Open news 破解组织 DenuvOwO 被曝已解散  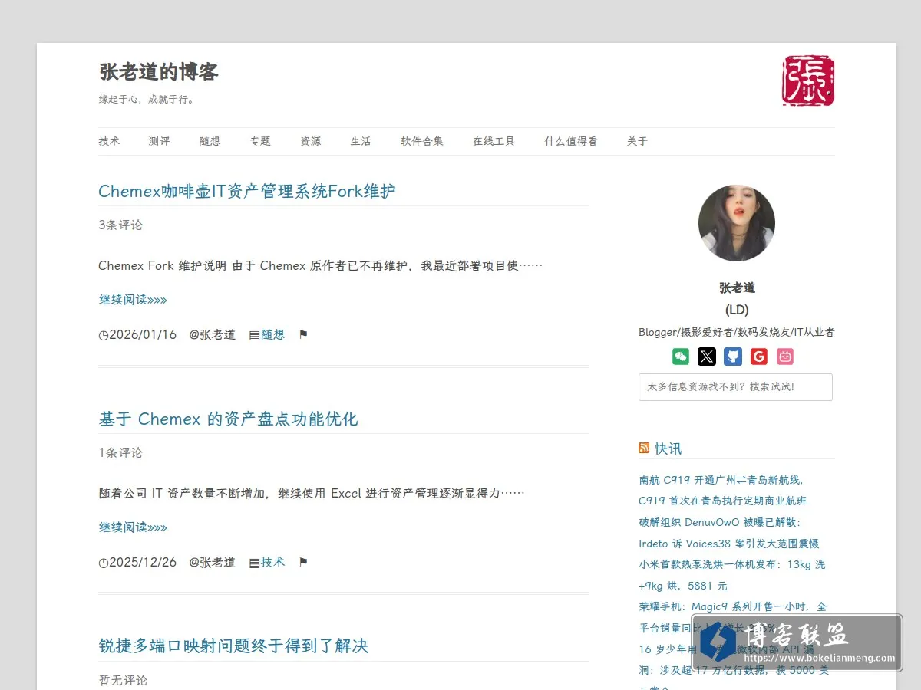728,533
